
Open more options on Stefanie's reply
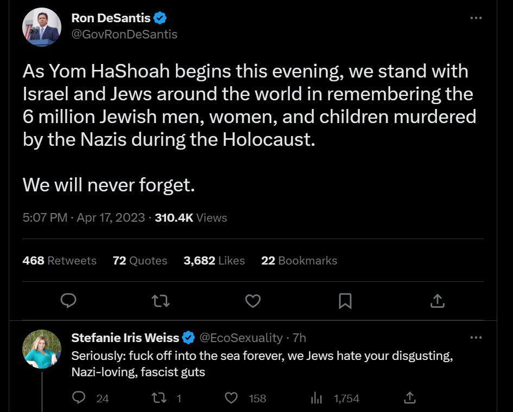[476, 338]
